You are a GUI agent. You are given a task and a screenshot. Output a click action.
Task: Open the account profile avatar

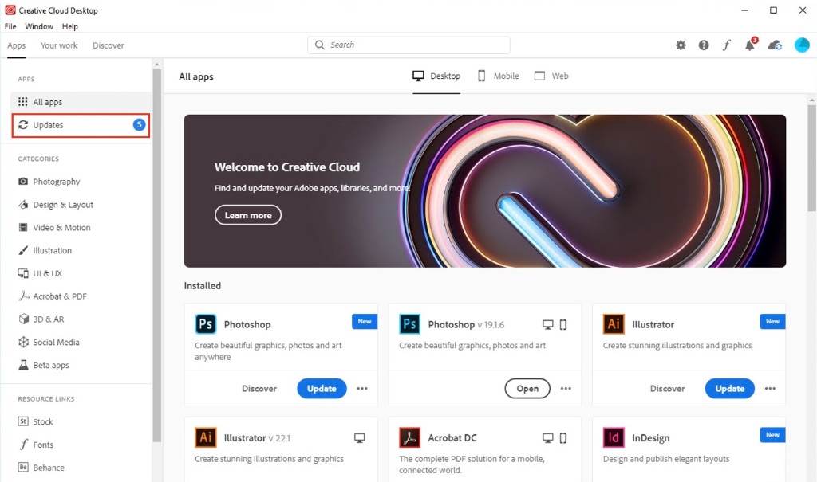(x=802, y=45)
